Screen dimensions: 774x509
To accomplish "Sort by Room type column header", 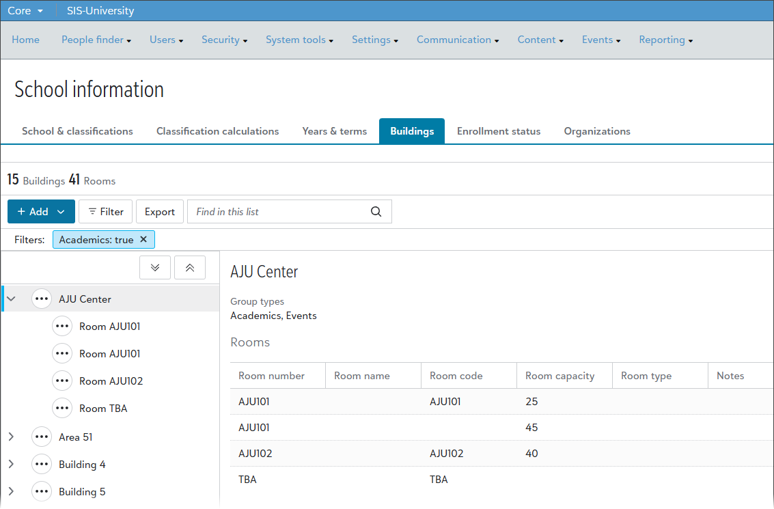I will pos(661,376).
